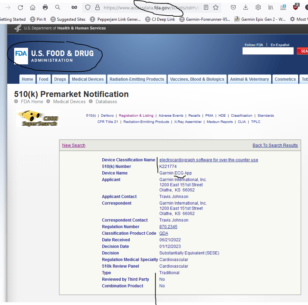Print the page using printer icon
Viewport: 308px width, 305px height.
pos(45,7)
